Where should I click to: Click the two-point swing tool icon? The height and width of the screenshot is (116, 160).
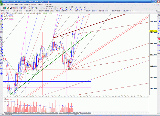tap(58, 8)
